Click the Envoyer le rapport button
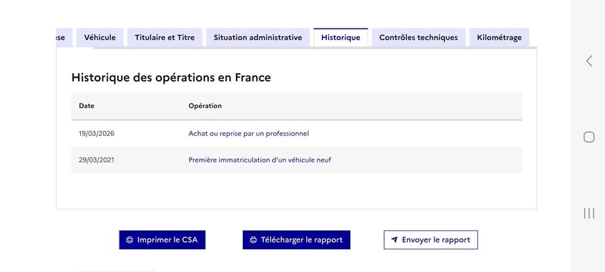Viewport: 605px width, 272px height. point(430,240)
